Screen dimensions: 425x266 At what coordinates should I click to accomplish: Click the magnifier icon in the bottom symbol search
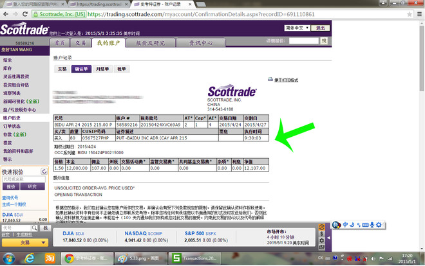tap(34, 228)
